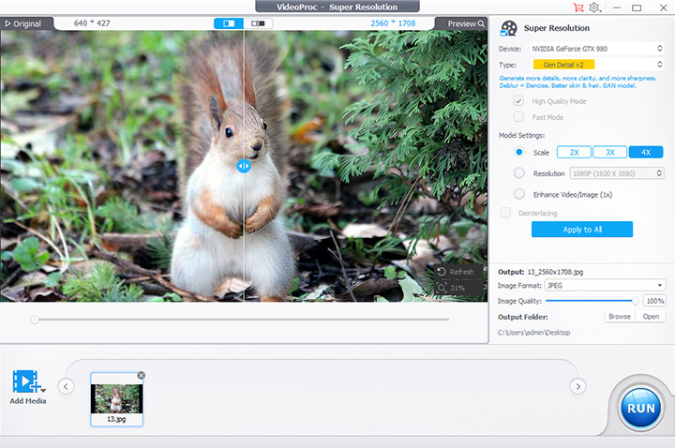Click the Refresh preview icon
The height and width of the screenshot is (448, 675).
coord(442,272)
